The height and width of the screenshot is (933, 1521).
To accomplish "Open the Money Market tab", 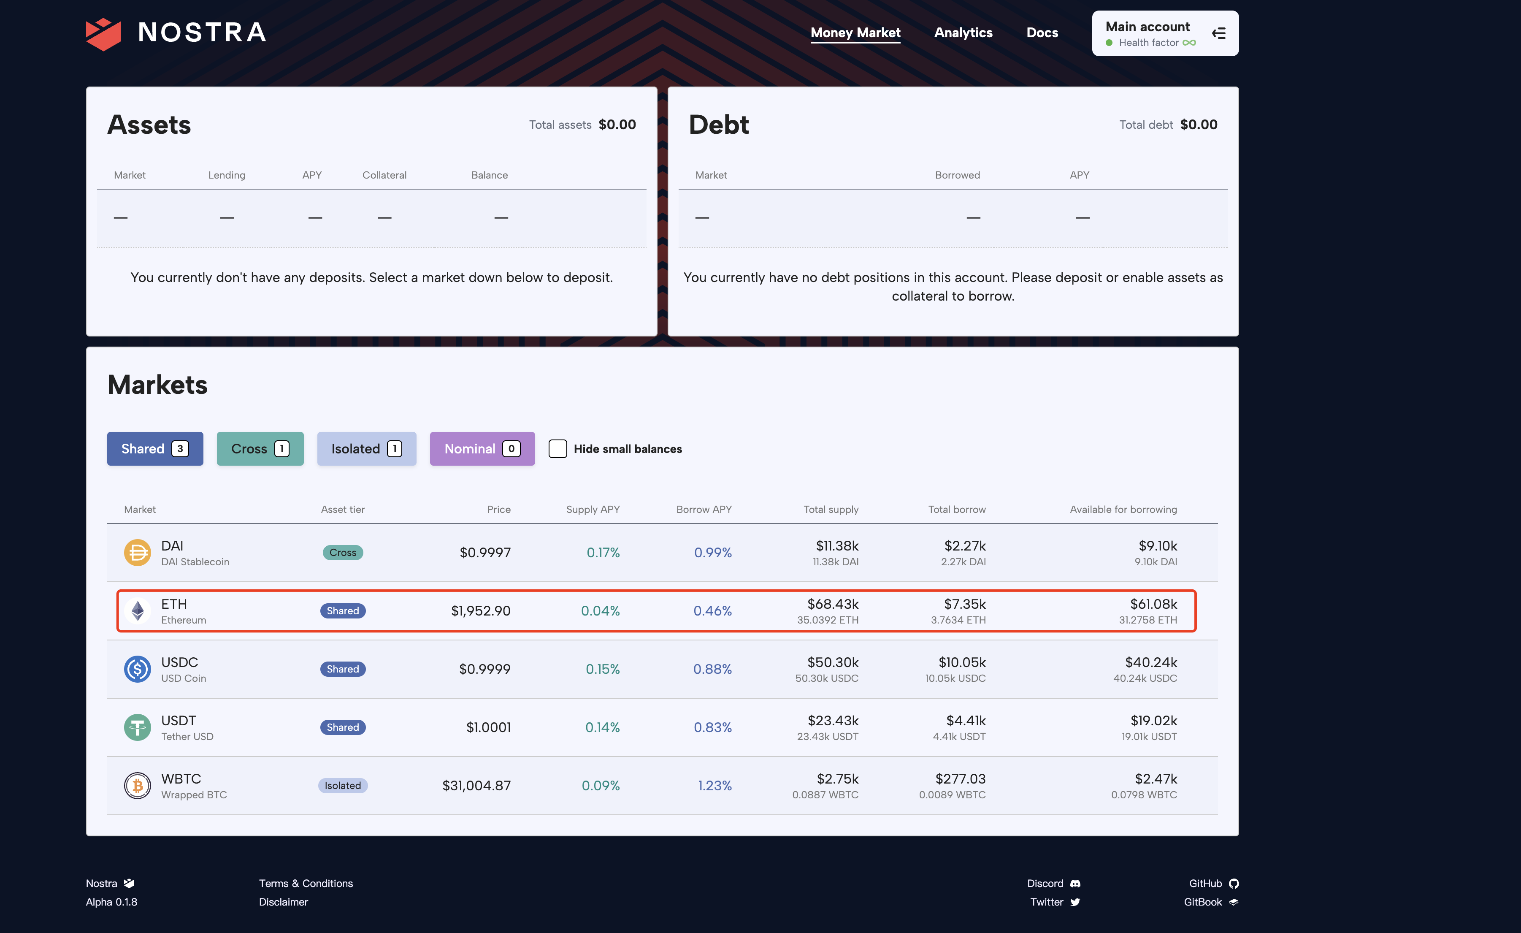I will [855, 33].
